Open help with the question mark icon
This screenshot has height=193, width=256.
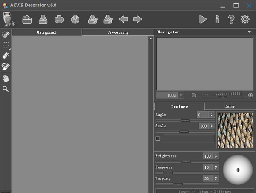point(231,20)
